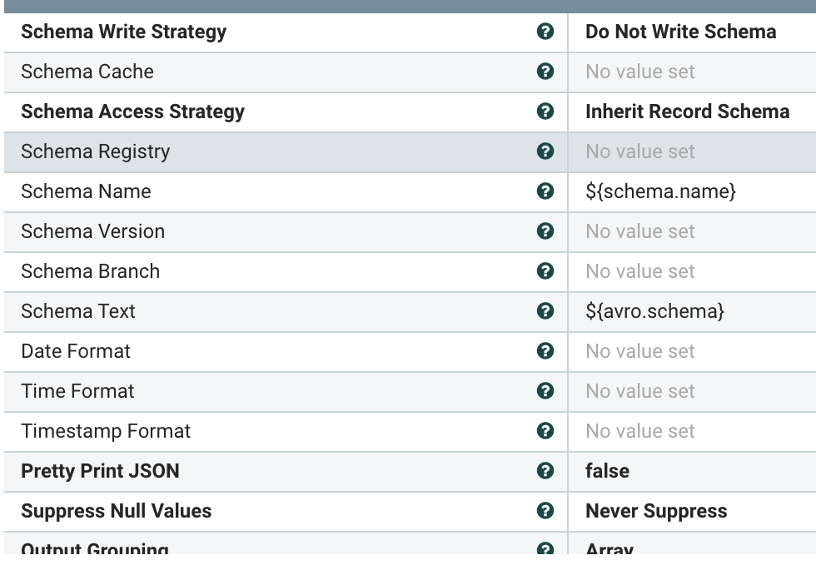Click help icon beside Schema Name
The image size is (816, 570).
coord(545,191)
